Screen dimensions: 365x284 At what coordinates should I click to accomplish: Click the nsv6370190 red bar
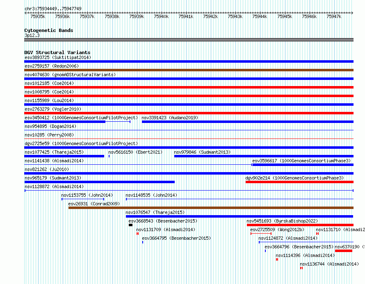click(344, 251)
